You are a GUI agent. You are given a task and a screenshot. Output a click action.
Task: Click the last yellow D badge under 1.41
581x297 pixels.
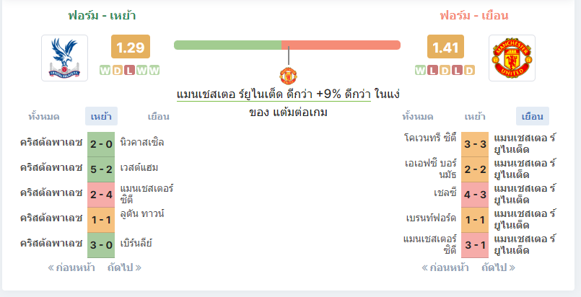click(469, 70)
